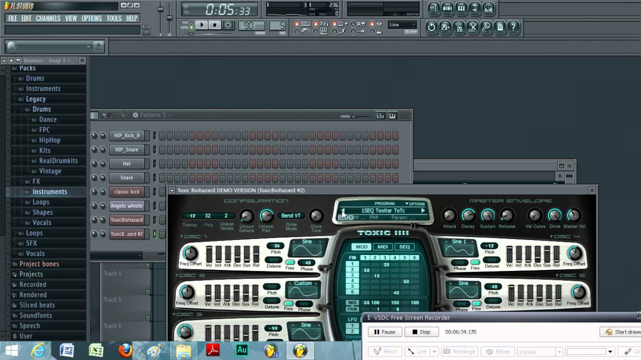Open the color dropdown in VSDC recorder
The height and width of the screenshot is (360, 641).
click(610, 351)
